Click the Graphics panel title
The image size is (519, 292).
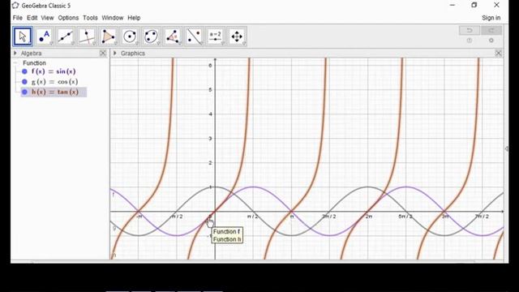pyautogui.click(x=133, y=54)
